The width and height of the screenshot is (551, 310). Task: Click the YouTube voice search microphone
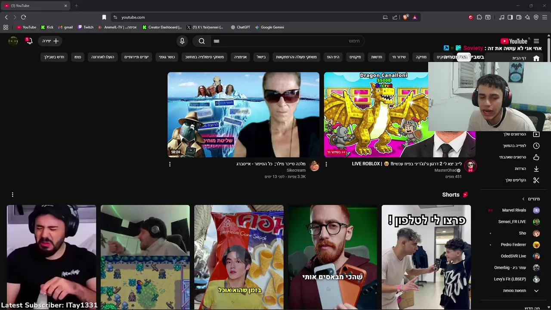click(x=182, y=41)
